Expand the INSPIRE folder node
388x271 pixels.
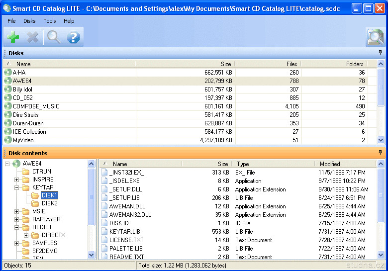16,180
